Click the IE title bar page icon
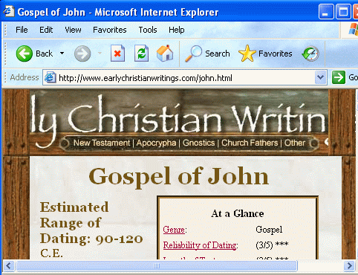 point(9,11)
